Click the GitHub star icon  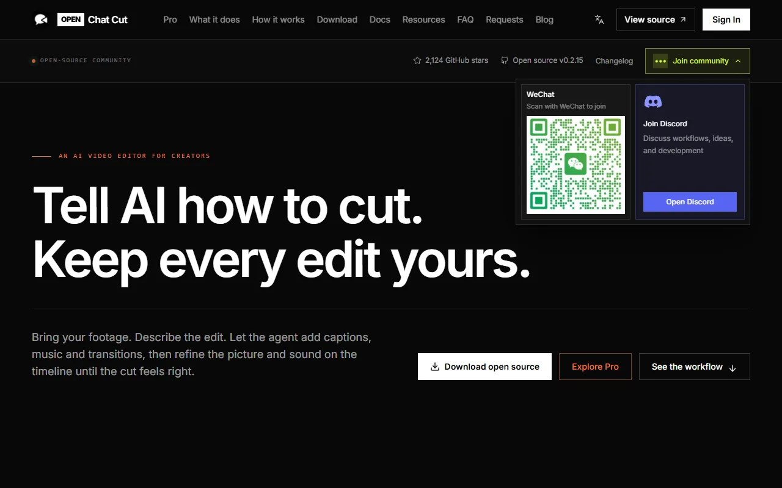tap(417, 60)
